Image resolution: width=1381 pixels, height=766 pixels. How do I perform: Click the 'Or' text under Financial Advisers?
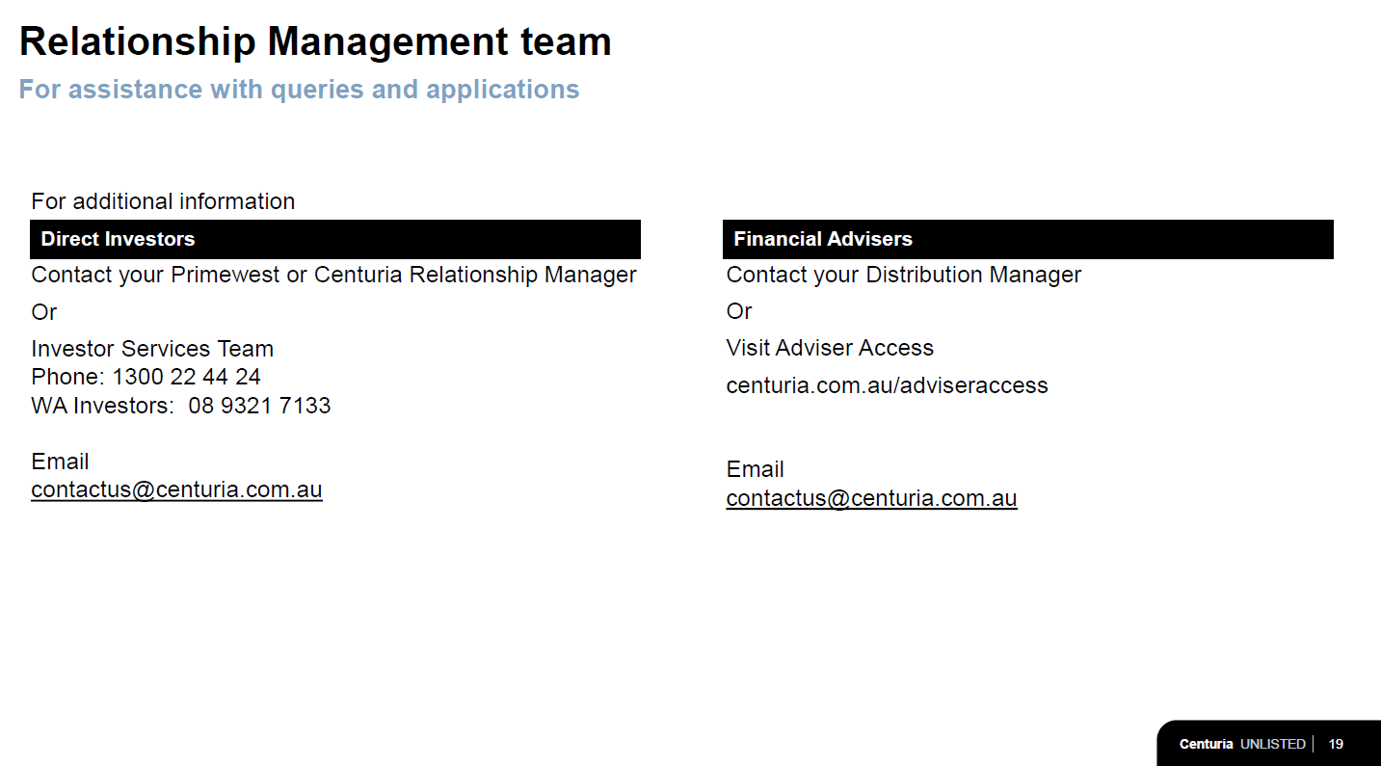tap(739, 311)
